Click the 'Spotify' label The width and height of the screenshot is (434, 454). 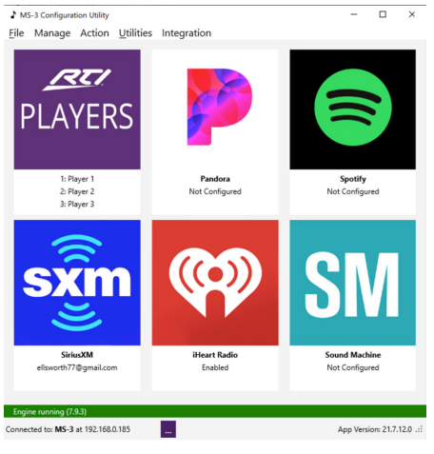pyautogui.click(x=353, y=179)
